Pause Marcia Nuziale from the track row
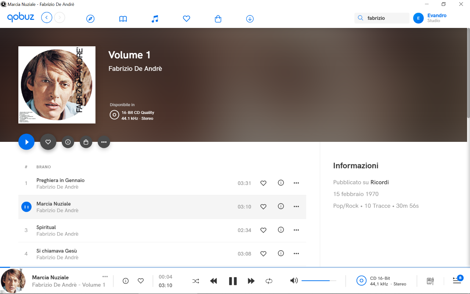Viewport: 470px width, 294px height. click(x=26, y=207)
